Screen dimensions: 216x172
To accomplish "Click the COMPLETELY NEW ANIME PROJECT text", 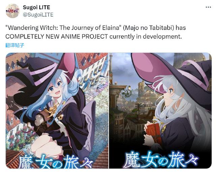I will [x=56, y=37].
